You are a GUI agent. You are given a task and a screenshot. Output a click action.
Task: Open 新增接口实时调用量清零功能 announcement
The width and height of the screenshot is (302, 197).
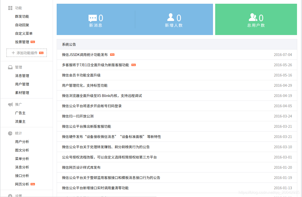(95, 188)
